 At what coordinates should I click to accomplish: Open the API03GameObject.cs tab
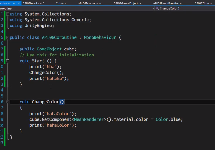(x=128, y=4)
